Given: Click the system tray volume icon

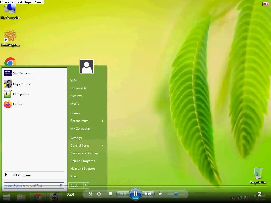Looking at the screenshot, I should pyautogui.click(x=233, y=198).
